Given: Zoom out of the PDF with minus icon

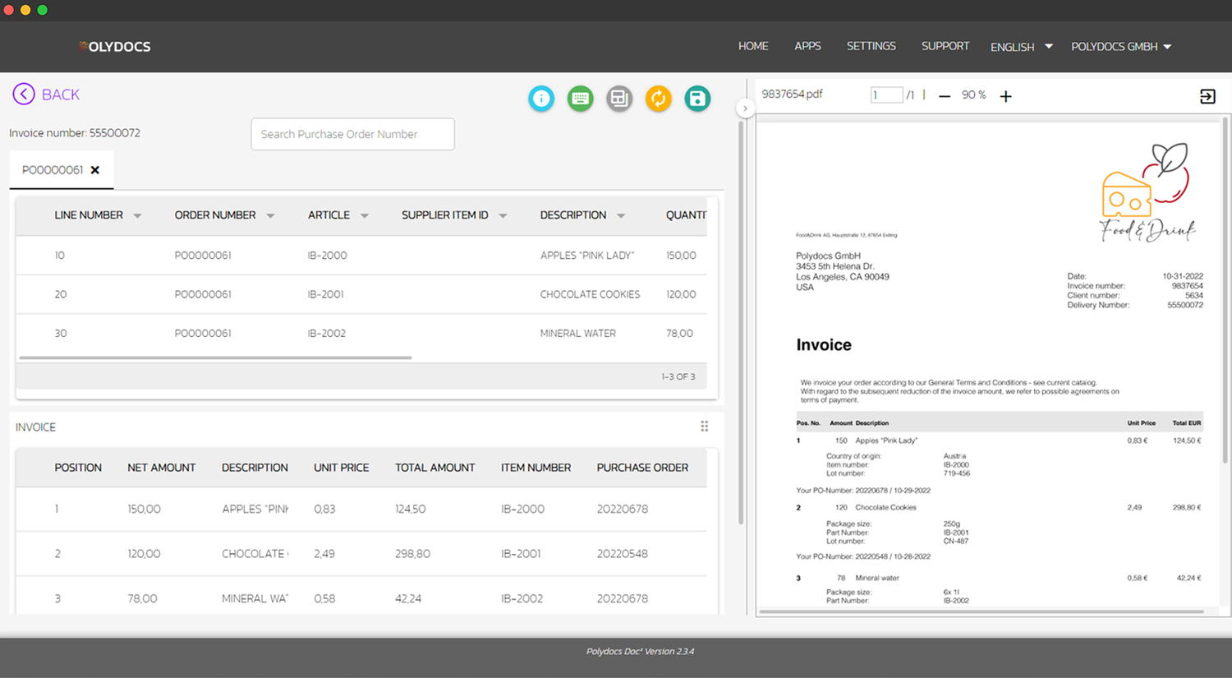Looking at the screenshot, I should pos(945,95).
